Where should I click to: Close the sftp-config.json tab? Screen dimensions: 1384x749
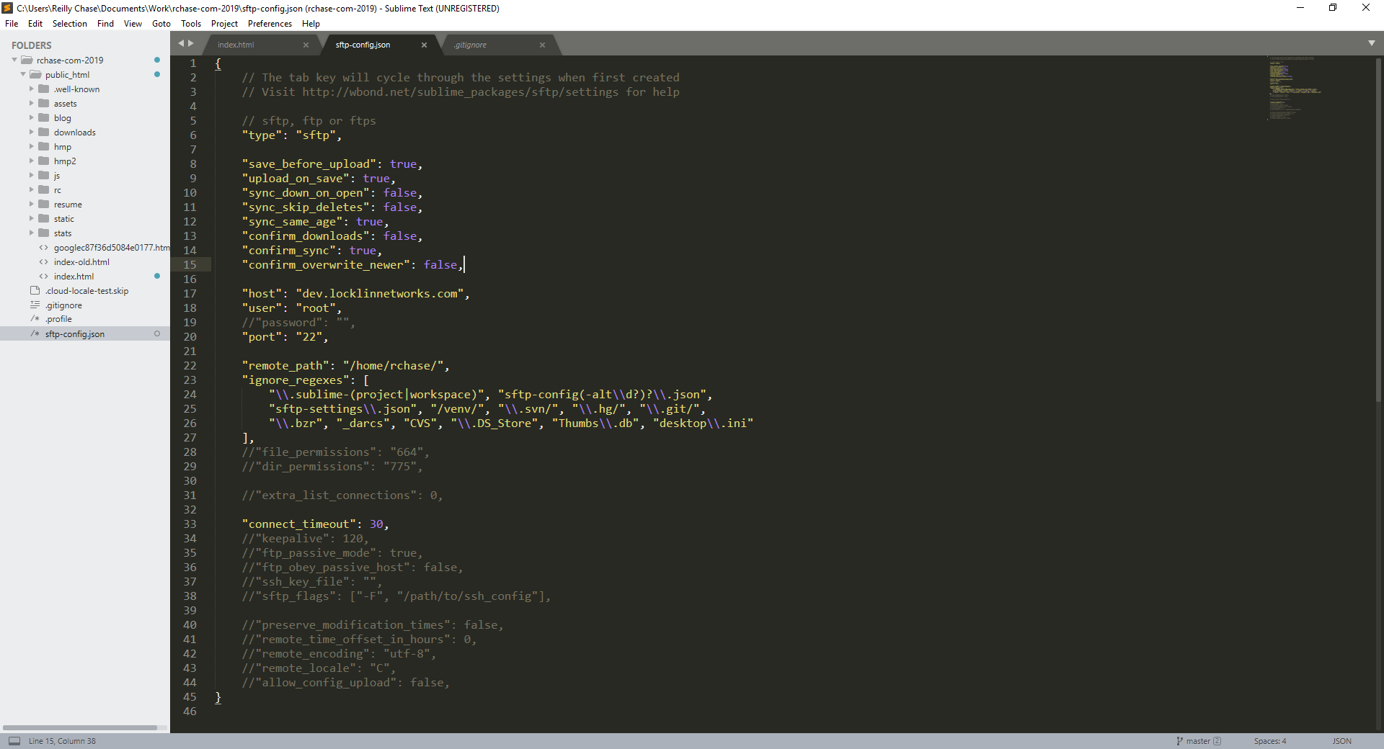tap(424, 45)
